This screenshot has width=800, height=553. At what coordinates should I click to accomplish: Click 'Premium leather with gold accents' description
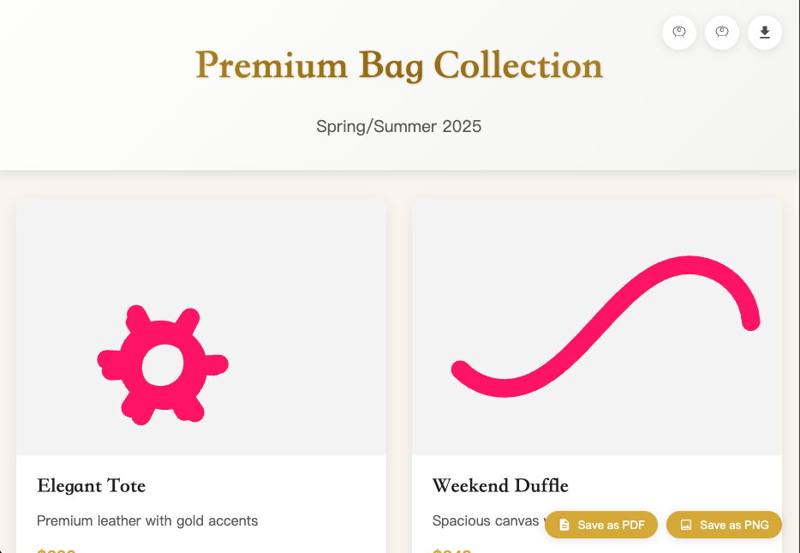point(147,520)
